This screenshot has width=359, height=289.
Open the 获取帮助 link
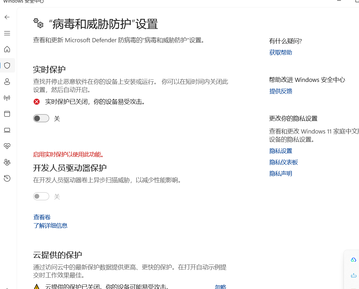pyautogui.click(x=281, y=53)
